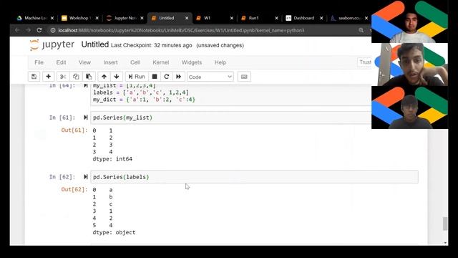Move selected cell up arrow
Image resolution: width=458 pixels, height=258 pixels.
coord(104,77)
